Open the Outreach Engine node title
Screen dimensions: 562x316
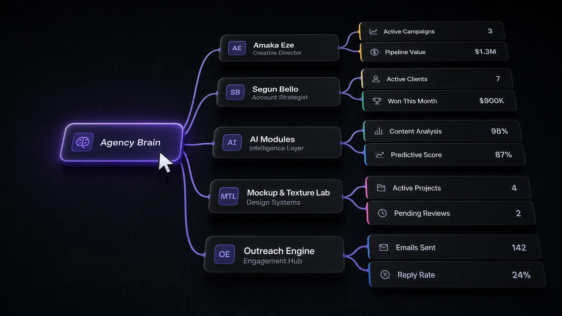(x=279, y=251)
